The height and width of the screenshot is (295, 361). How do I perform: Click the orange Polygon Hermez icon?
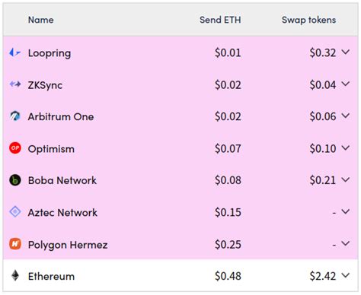tap(15, 244)
